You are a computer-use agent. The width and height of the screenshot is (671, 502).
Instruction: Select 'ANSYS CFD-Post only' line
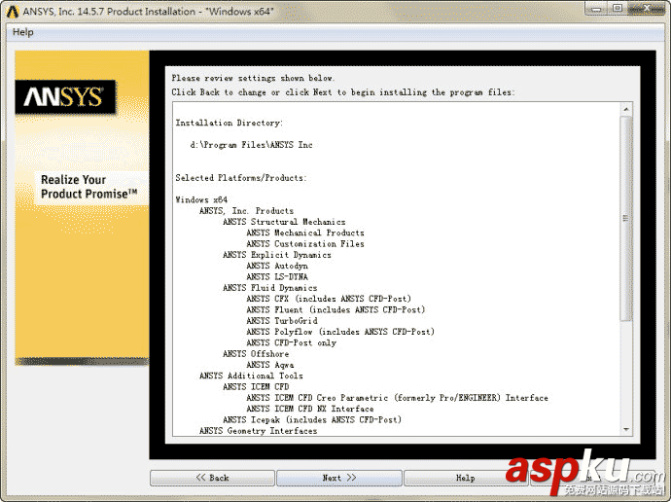tap(291, 342)
